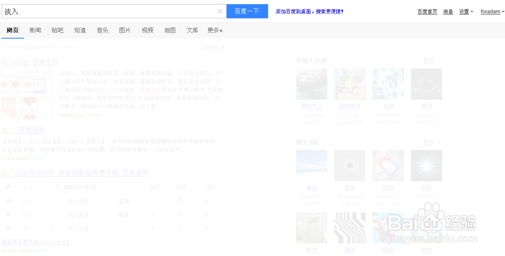Play the 薛岳 song 淡入淡出
This screenshot has width=505, height=256.
[153, 215]
